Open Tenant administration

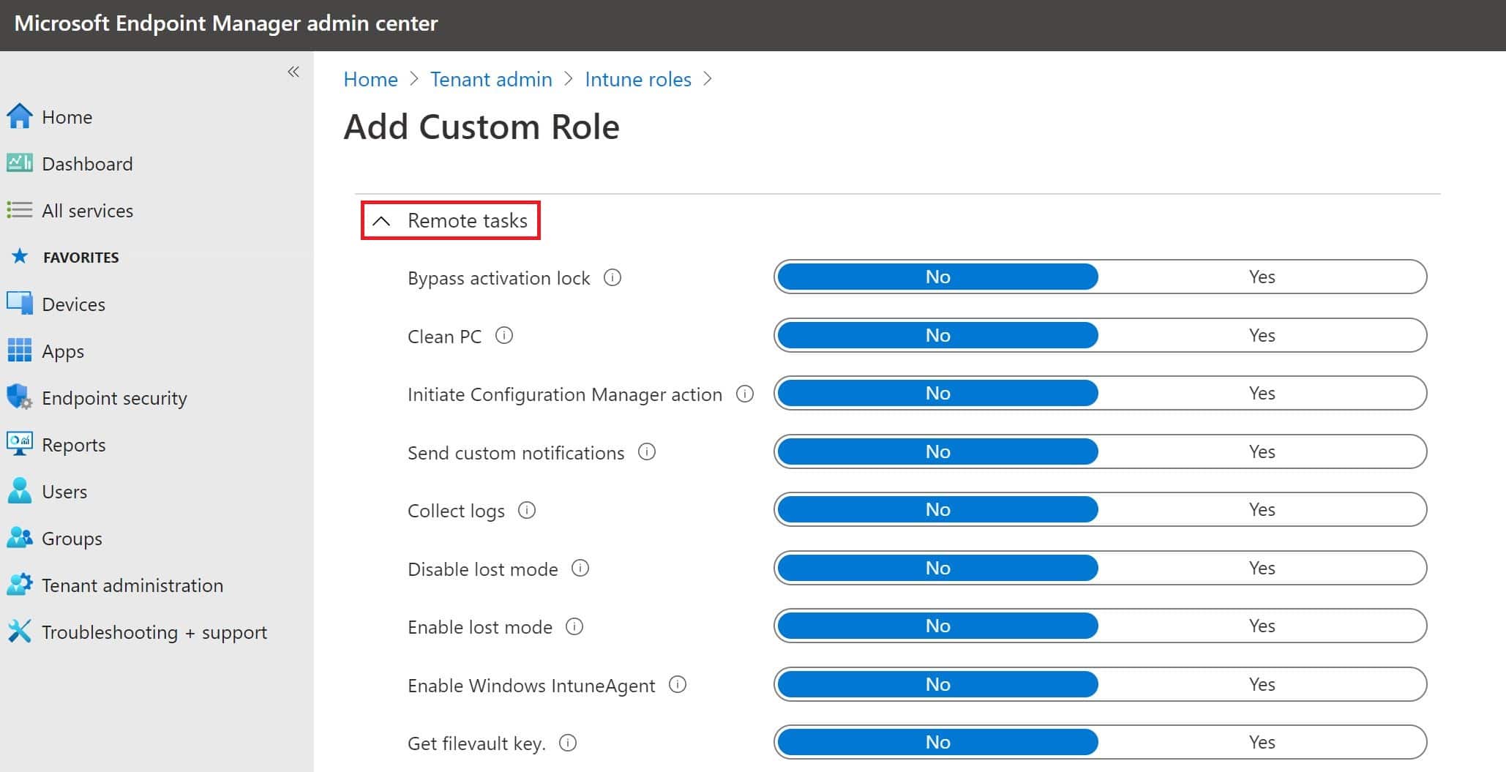pos(132,585)
